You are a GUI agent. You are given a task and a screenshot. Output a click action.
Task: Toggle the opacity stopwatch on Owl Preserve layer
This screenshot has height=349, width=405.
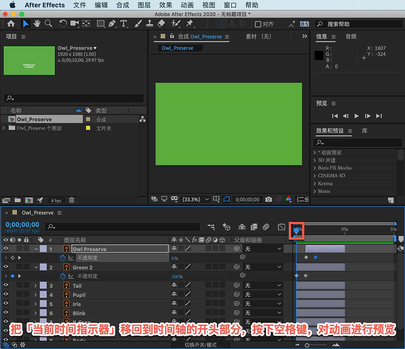pyautogui.click(x=63, y=258)
